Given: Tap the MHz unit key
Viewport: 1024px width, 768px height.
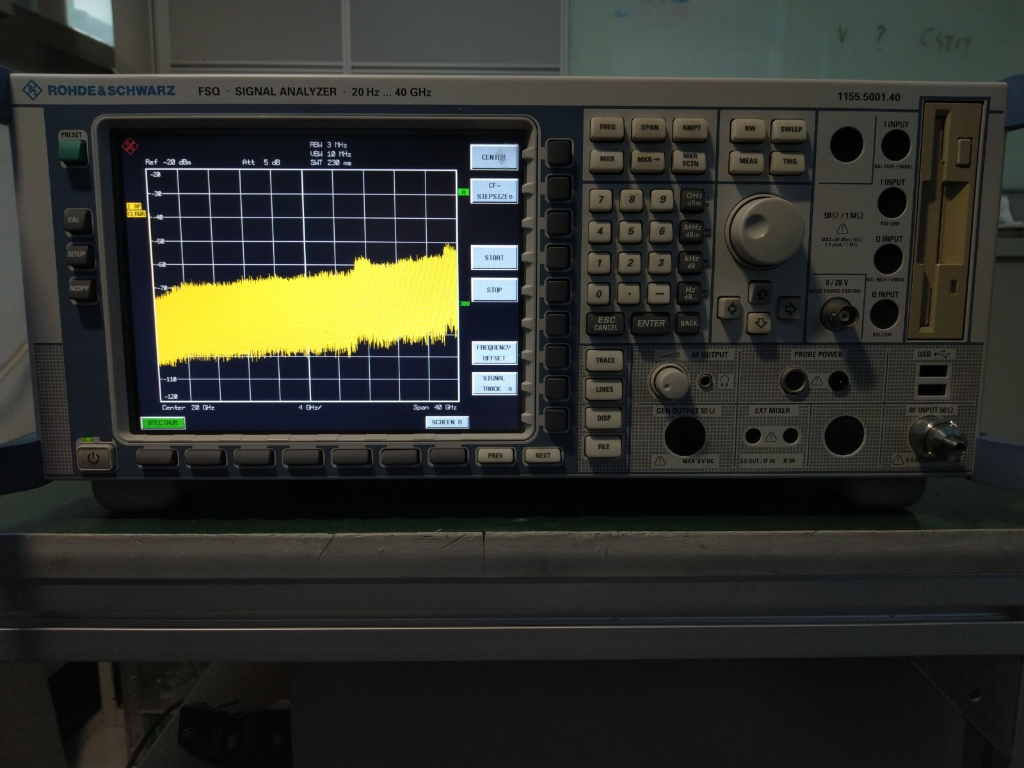Looking at the screenshot, I should pyautogui.click(x=692, y=230).
